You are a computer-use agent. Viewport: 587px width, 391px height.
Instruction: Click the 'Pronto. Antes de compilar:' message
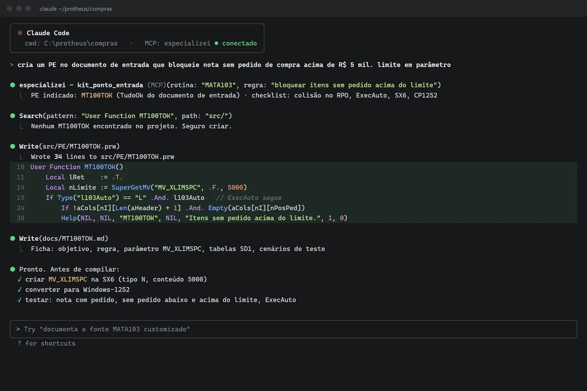(69, 269)
